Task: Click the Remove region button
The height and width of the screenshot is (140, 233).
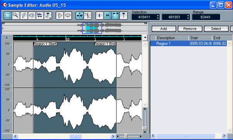Action: 190,29
